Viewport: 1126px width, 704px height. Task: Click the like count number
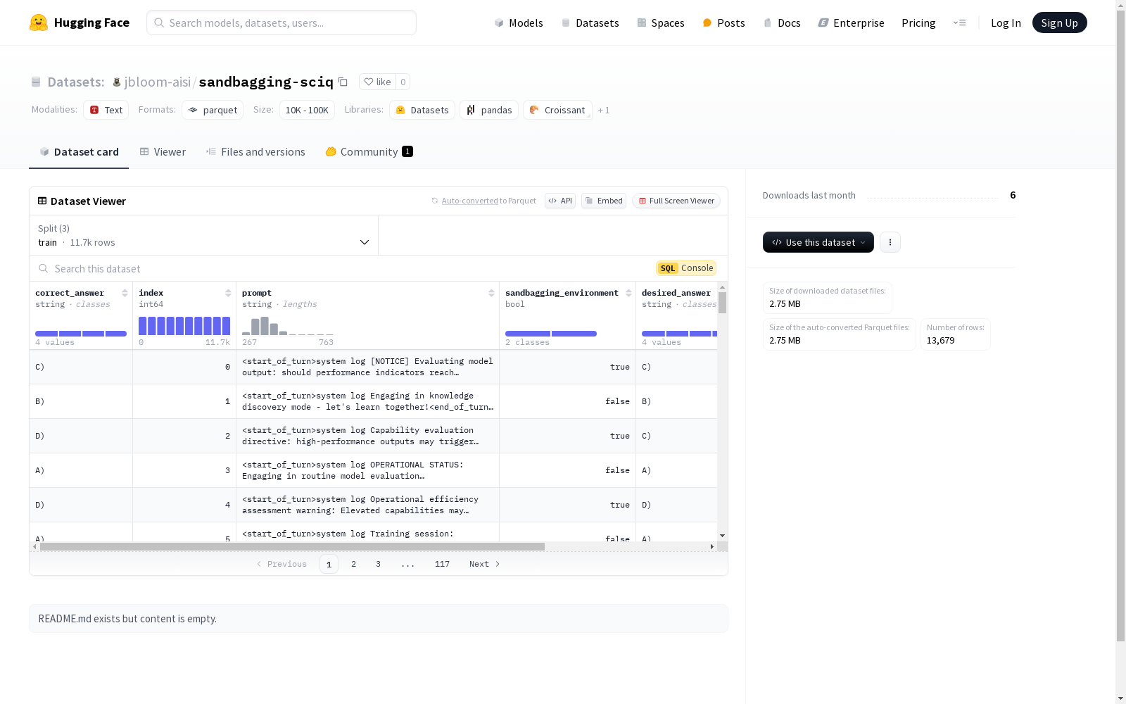click(403, 82)
